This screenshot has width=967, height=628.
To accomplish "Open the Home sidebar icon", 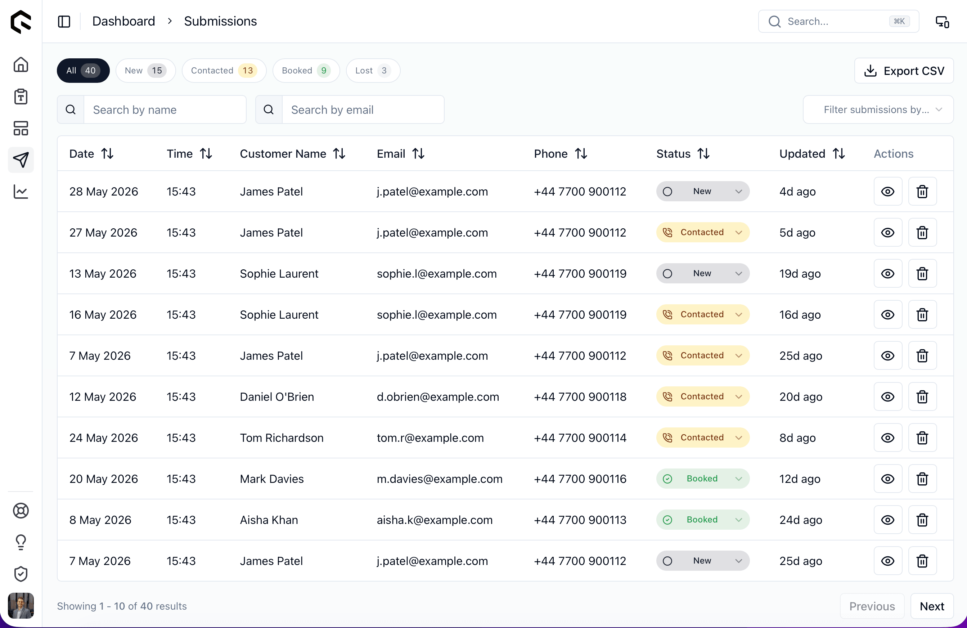I will [x=21, y=64].
